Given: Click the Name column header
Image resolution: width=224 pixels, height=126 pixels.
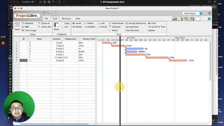Looking at the screenshot, I should tap(39, 39).
